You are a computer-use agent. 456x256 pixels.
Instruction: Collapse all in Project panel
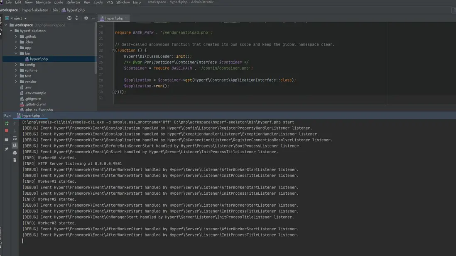(x=77, y=18)
